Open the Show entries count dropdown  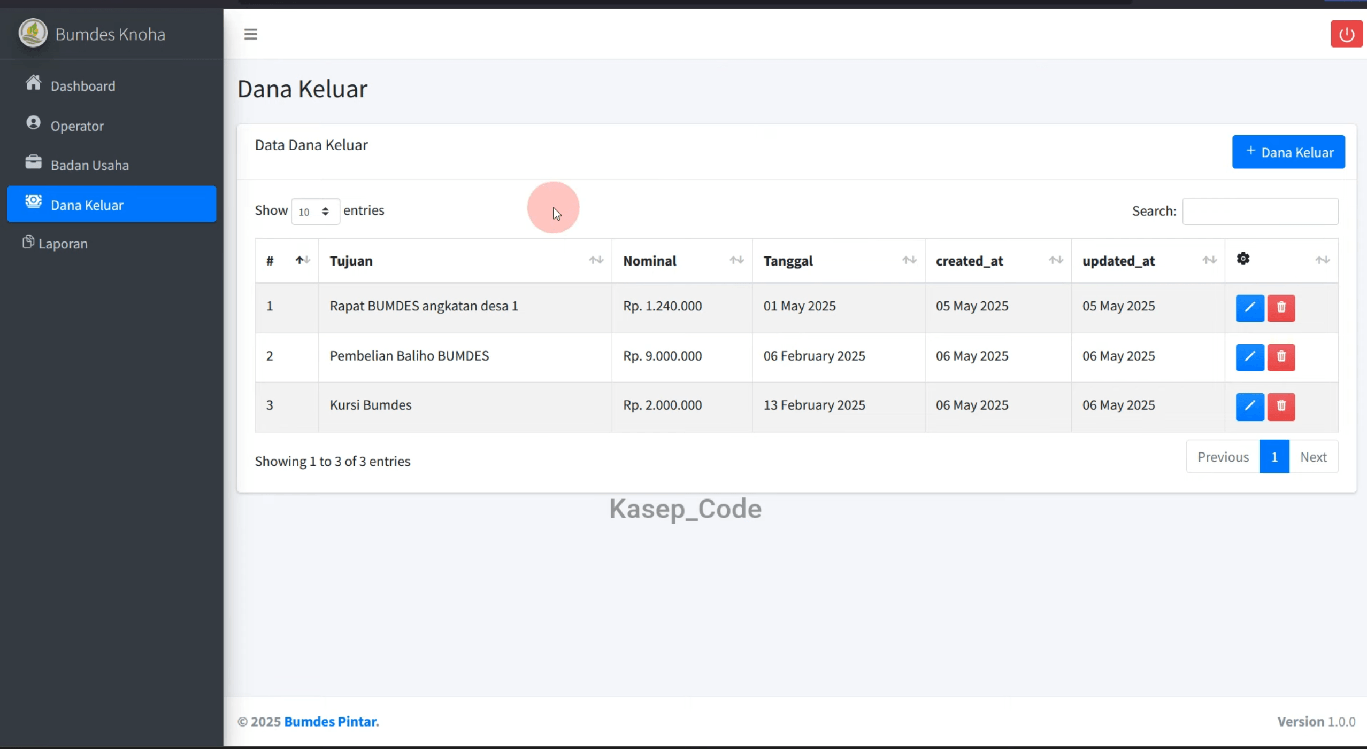pos(315,211)
